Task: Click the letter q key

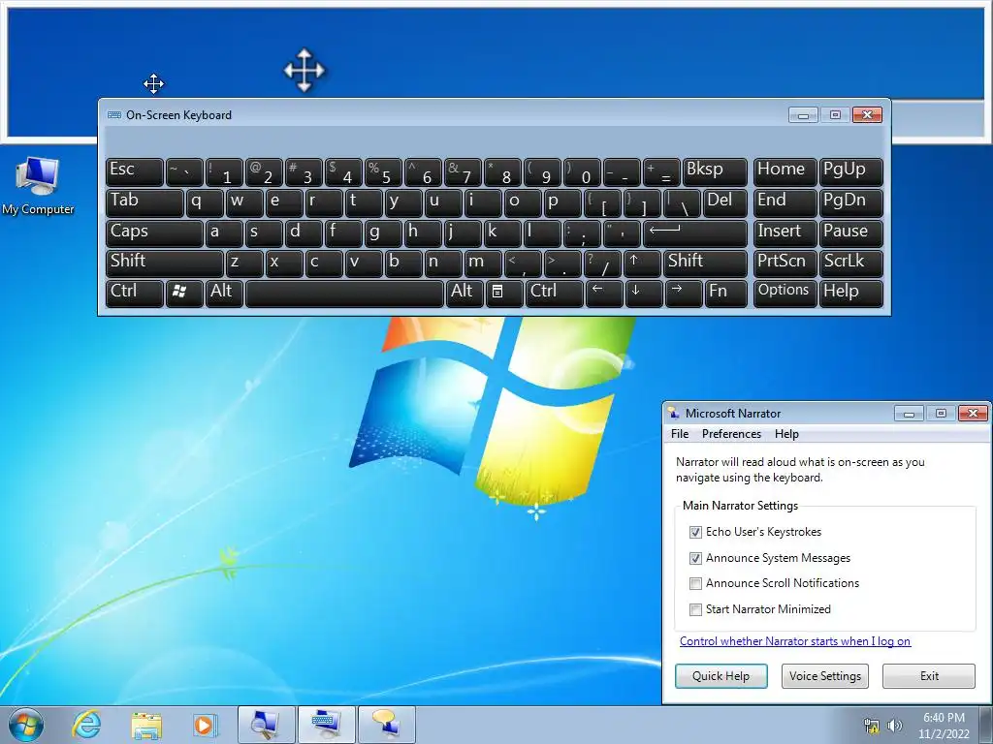Action: coord(205,202)
